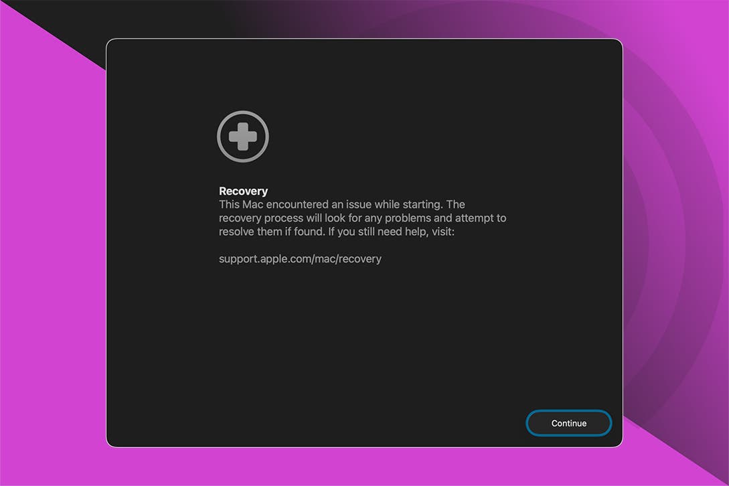Click the blue focus ring of Continue button
The height and width of the screenshot is (486, 729).
pos(568,412)
